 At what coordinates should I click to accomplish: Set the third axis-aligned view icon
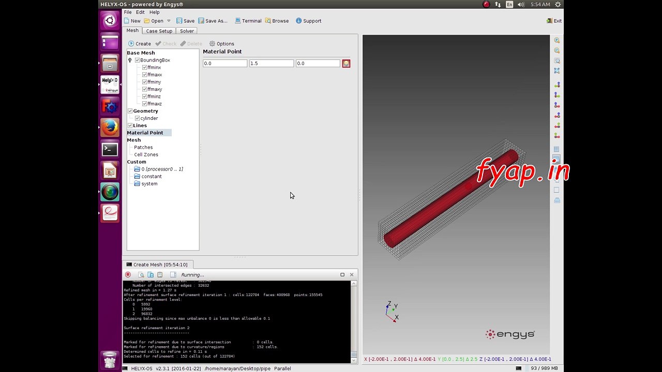pyautogui.click(x=557, y=105)
